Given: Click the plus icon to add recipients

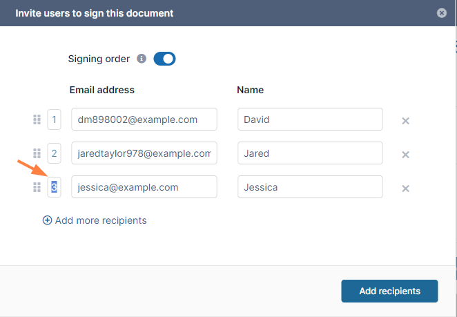Looking at the screenshot, I should click(48, 220).
